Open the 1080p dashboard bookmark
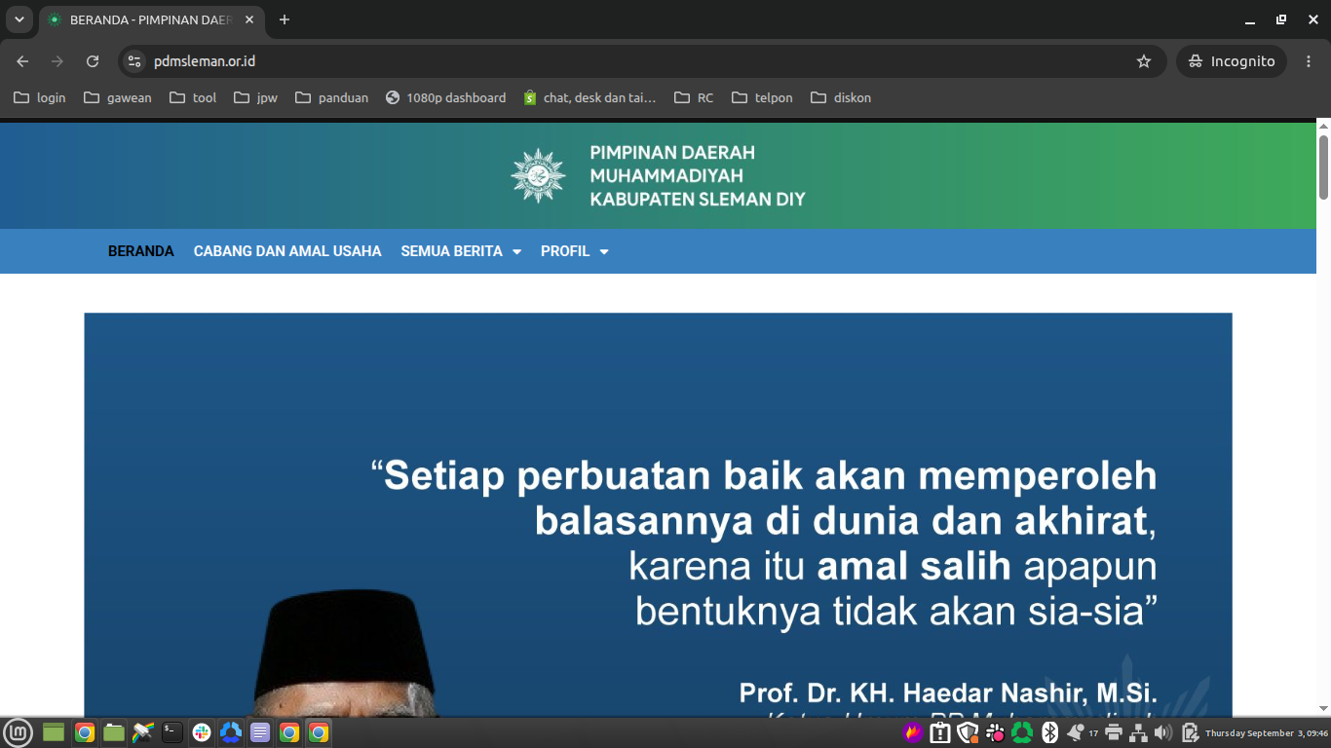This screenshot has height=748, width=1331. pos(446,97)
